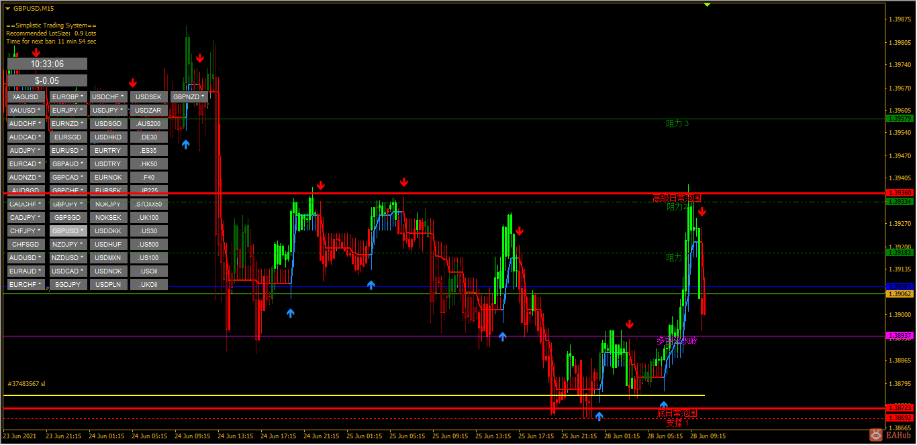
Task: Open the USDMXN symbol chart
Action: [108, 258]
